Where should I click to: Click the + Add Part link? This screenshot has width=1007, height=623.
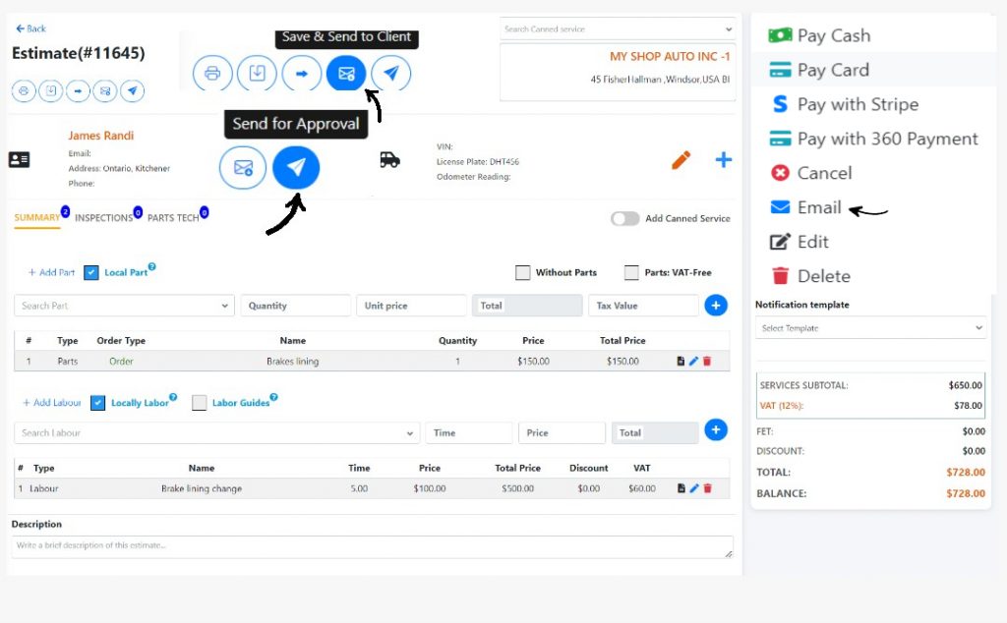coord(51,272)
